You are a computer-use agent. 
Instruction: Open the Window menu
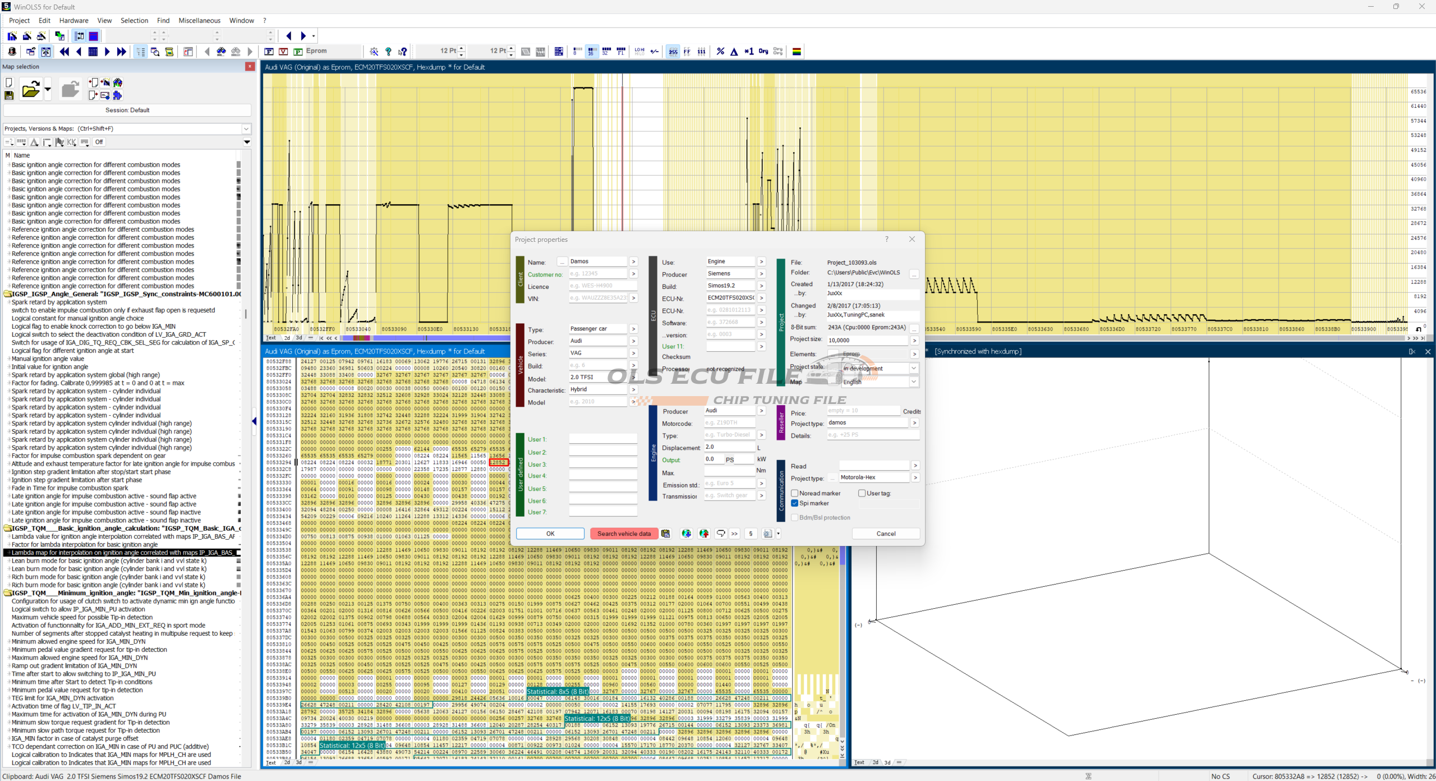tap(242, 21)
